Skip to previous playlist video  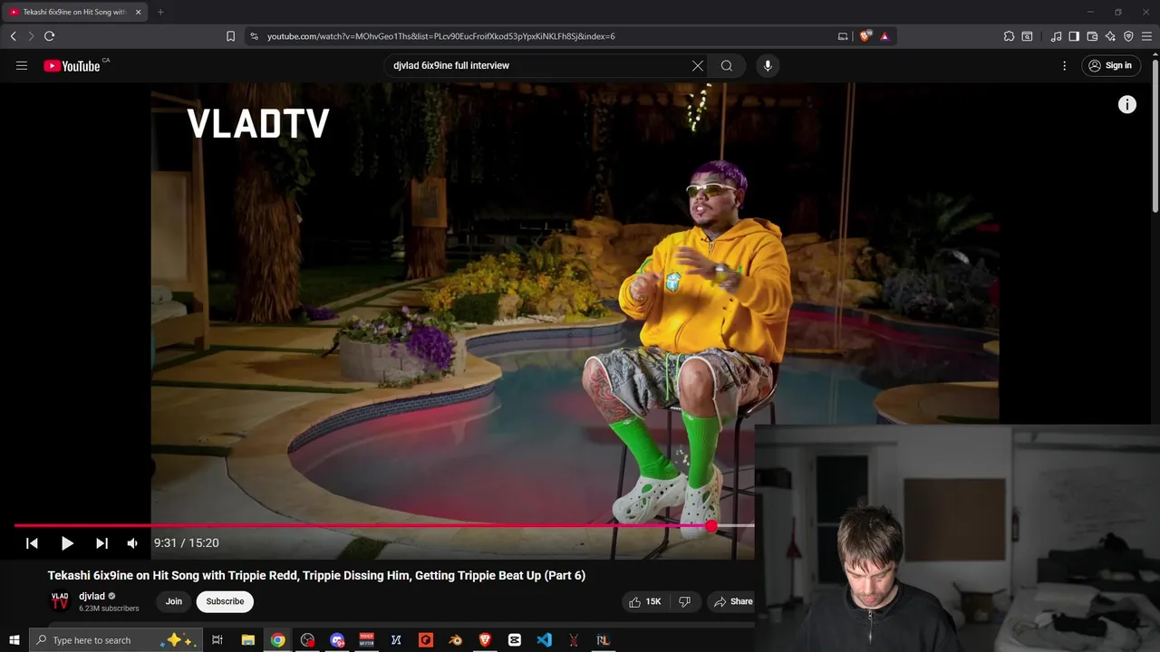[x=32, y=543]
